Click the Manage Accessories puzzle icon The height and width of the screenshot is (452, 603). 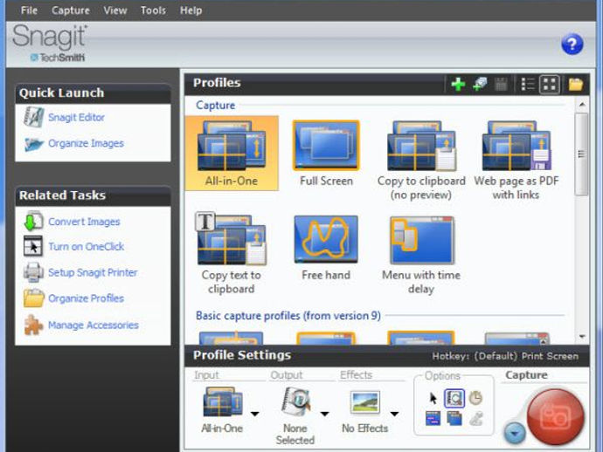(33, 325)
